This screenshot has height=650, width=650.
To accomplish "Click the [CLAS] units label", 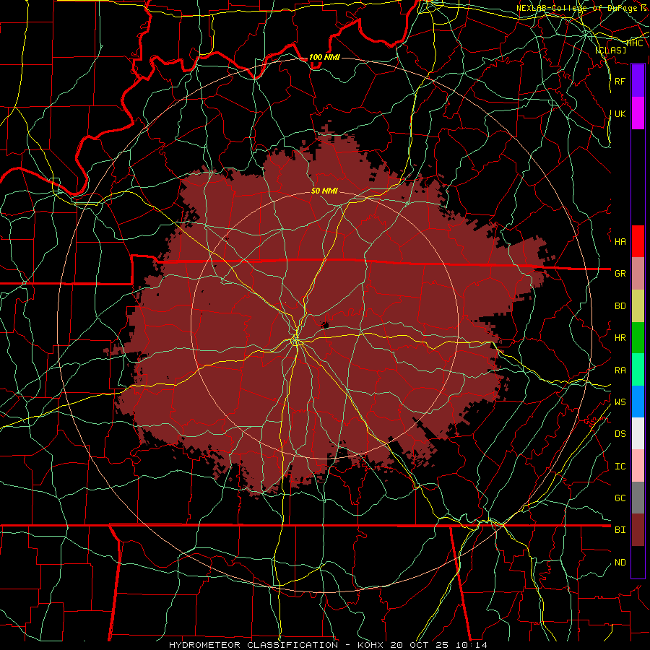I will 610,50.
